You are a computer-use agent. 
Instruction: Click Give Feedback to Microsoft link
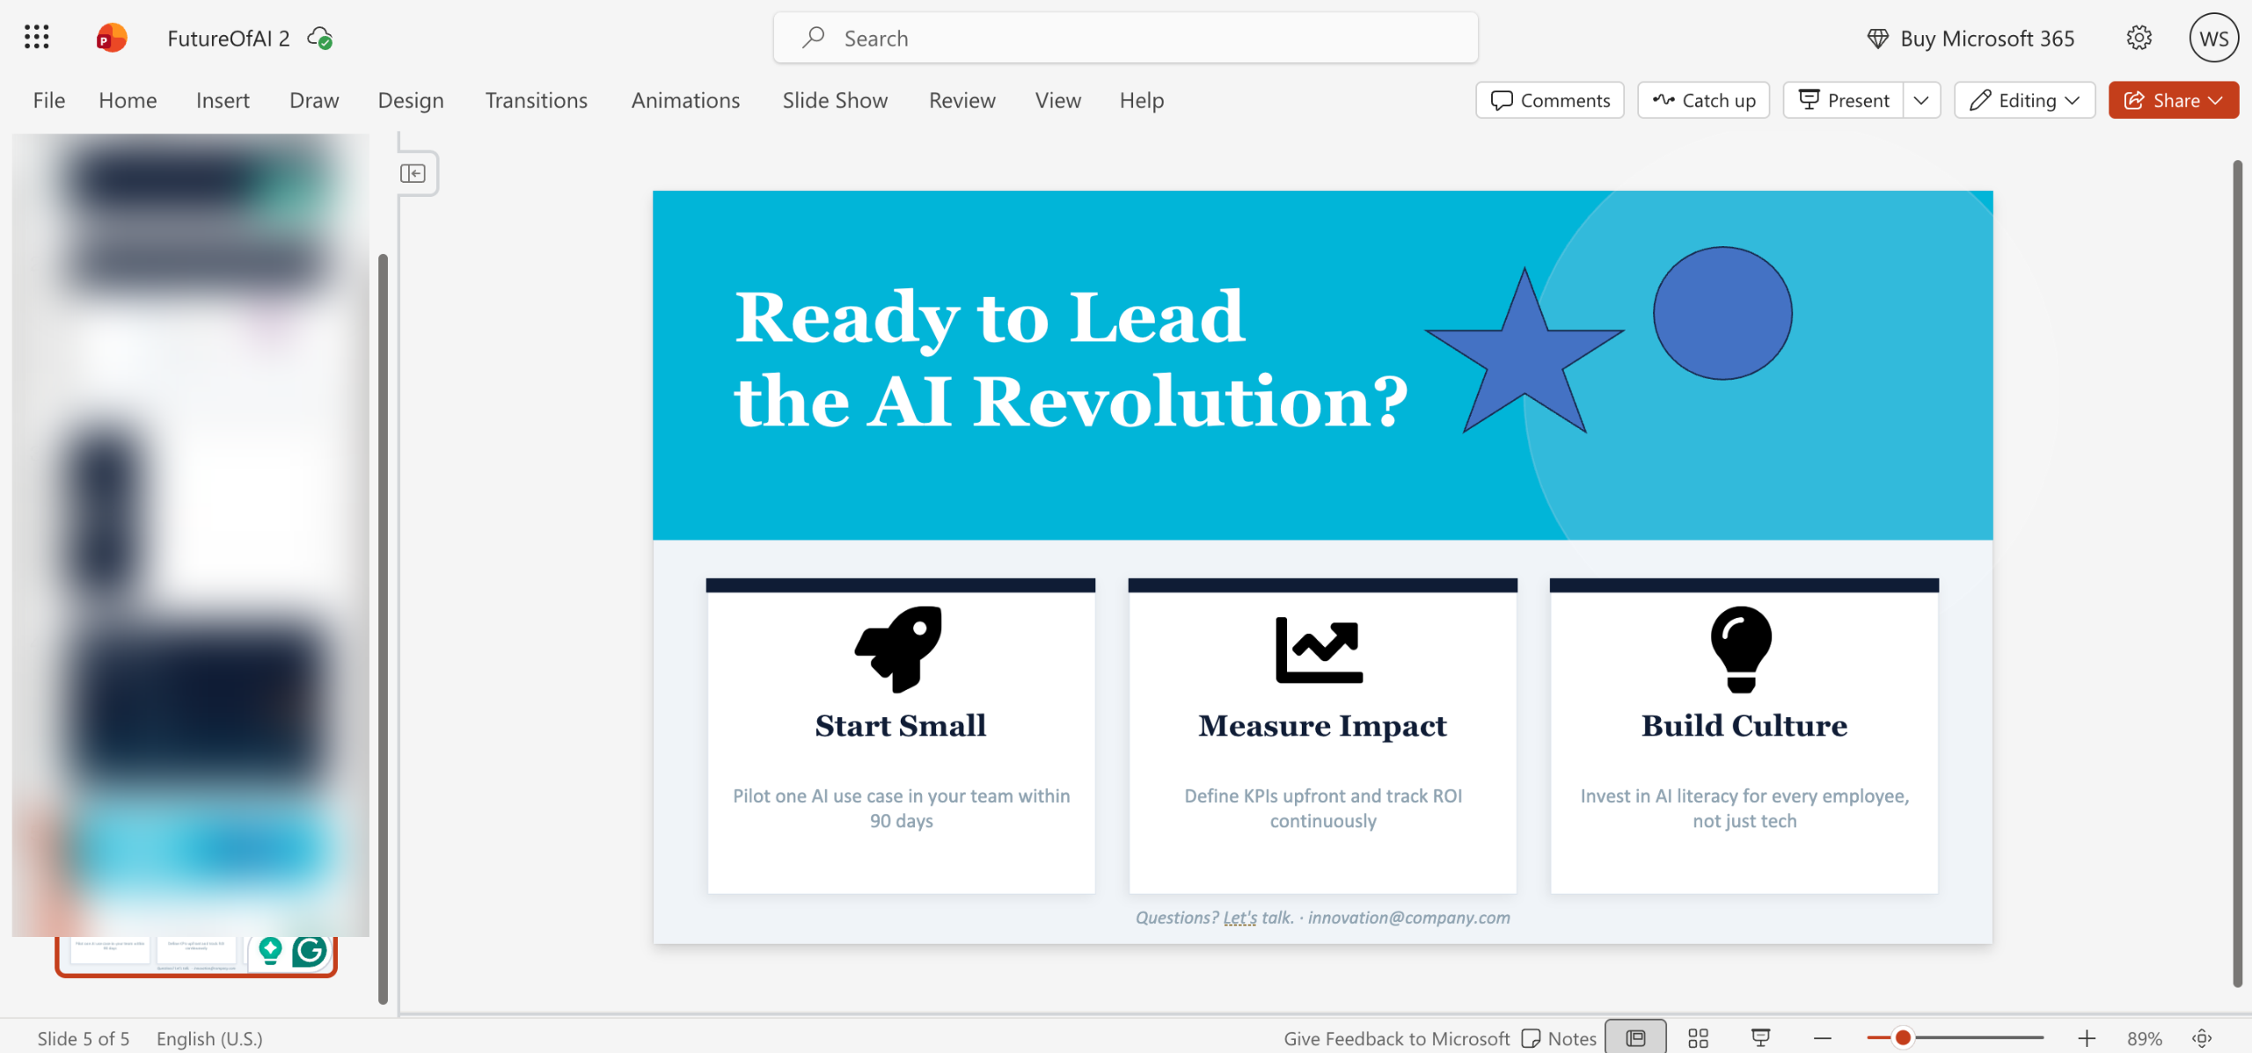[1396, 1038]
